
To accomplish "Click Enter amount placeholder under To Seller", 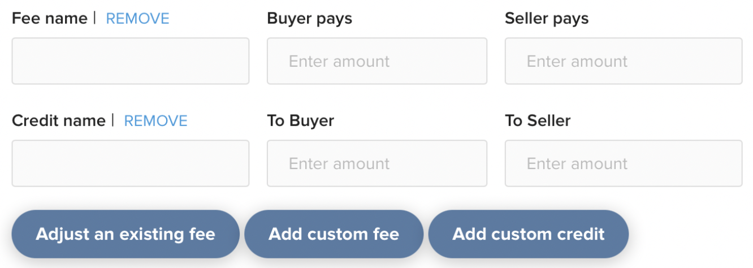I will coord(577,163).
